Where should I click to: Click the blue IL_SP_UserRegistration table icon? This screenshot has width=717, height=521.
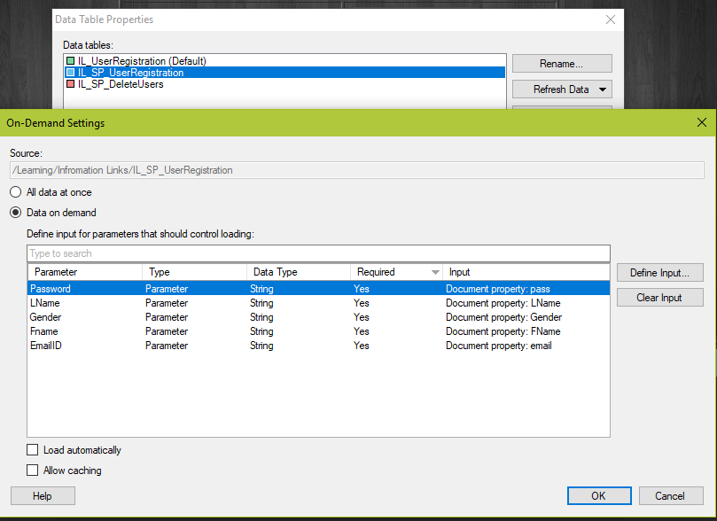pos(71,73)
